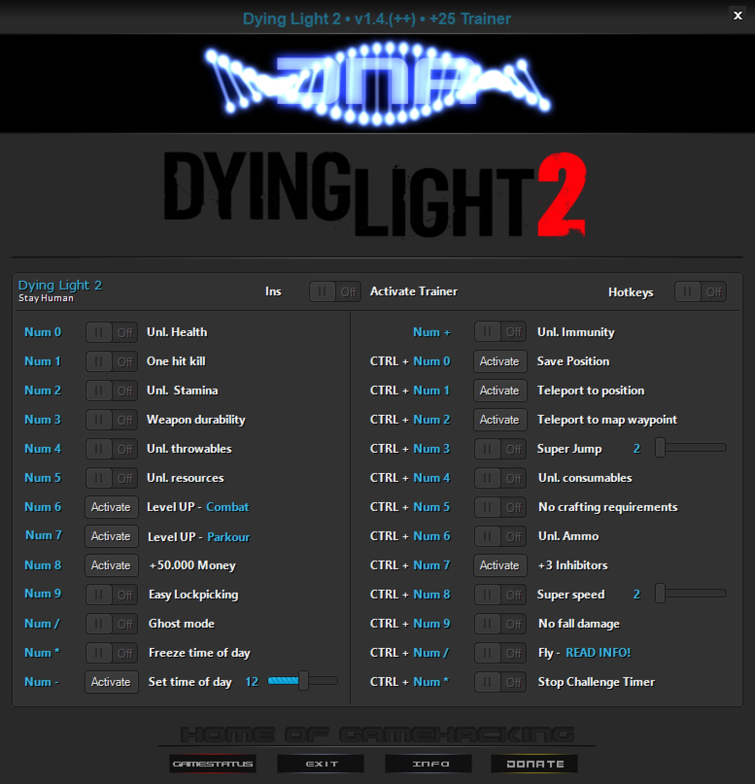This screenshot has width=755, height=784.
Task: Enable Unl. Health toggle
Action: pyautogui.click(x=112, y=333)
